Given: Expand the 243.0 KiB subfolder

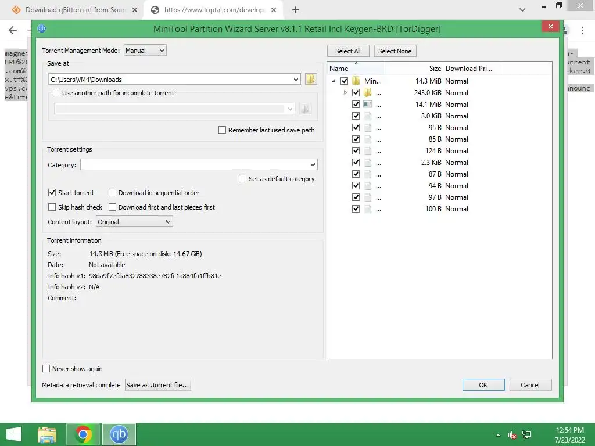Looking at the screenshot, I should pyautogui.click(x=345, y=92).
